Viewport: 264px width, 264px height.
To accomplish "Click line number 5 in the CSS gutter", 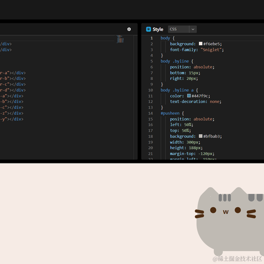I will coord(152,61).
